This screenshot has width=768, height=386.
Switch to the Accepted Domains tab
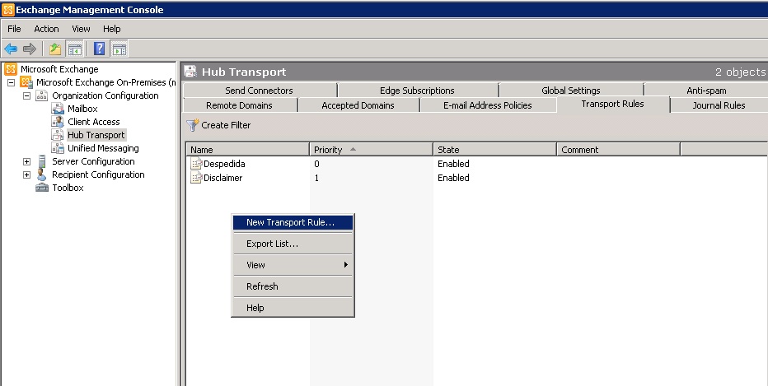pos(358,105)
